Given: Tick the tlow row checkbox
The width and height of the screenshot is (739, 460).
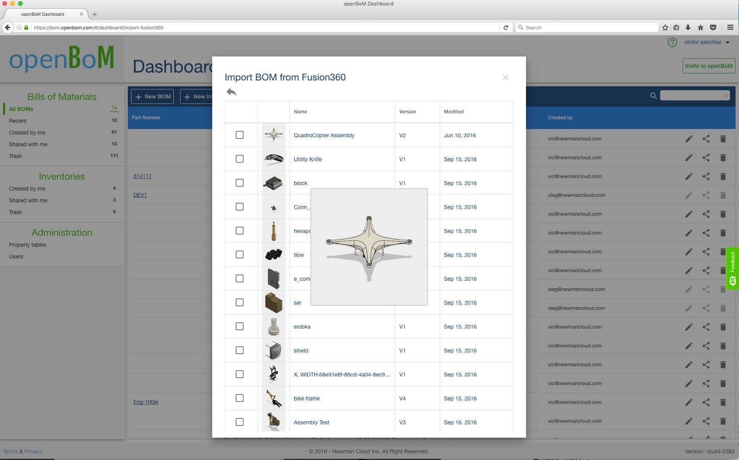Looking at the screenshot, I should 239,254.
